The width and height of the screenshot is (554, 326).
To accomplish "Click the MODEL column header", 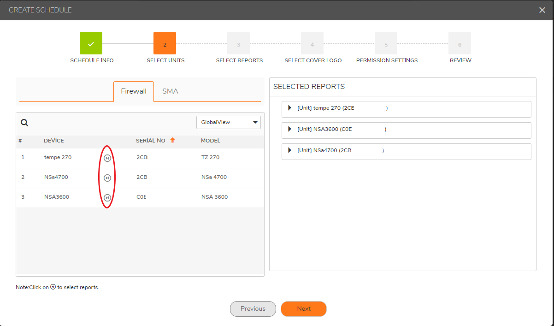I will click(211, 141).
